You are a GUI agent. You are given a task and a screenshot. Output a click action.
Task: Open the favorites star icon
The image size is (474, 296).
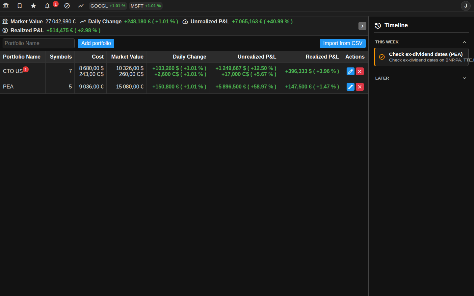pyautogui.click(x=34, y=6)
